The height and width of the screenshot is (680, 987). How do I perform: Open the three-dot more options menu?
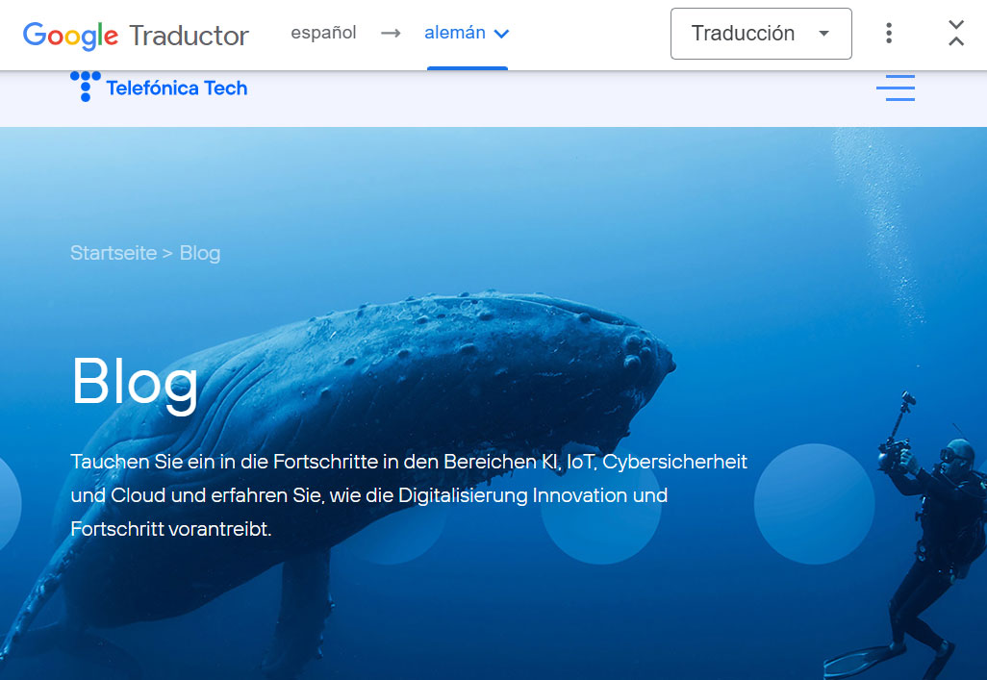pos(889,34)
